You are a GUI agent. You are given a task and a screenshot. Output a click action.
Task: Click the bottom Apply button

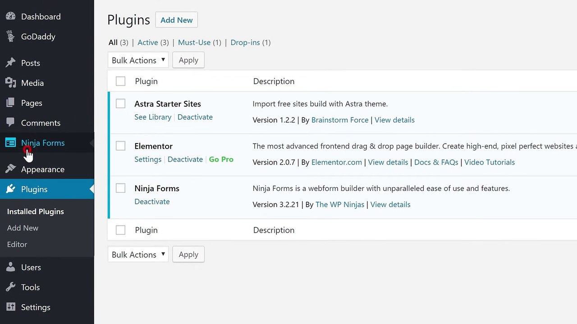[188, 255]
